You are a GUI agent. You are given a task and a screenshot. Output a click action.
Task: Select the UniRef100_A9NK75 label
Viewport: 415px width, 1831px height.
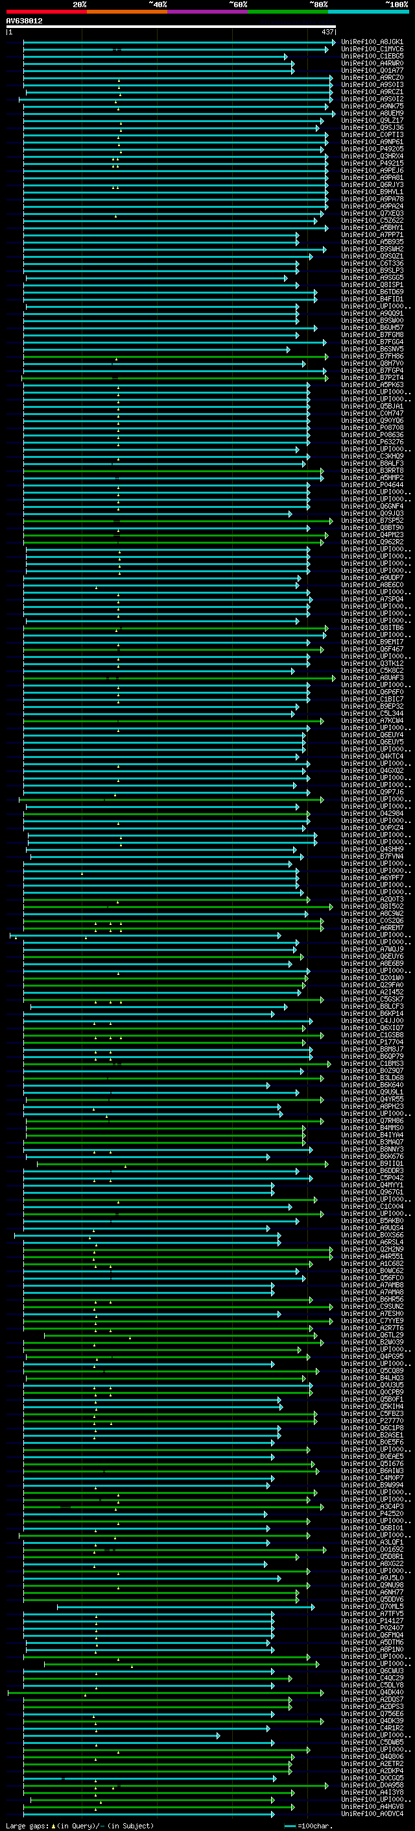click(x=372, y=106)
